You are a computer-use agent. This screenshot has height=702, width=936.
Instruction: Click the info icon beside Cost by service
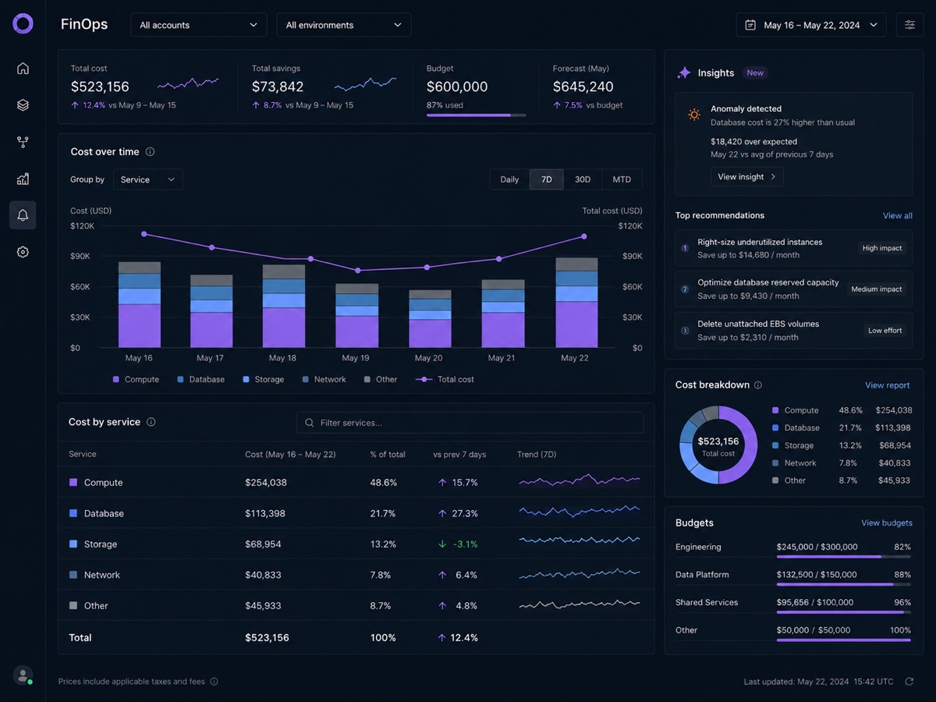pyautogui.click(x=151, y=422)
